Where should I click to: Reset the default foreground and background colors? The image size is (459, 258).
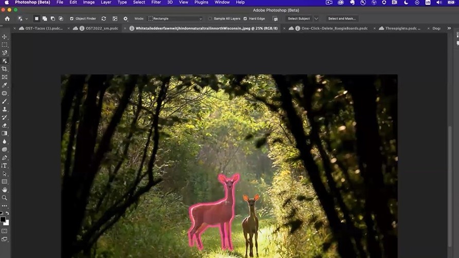(x=2, y=213)
